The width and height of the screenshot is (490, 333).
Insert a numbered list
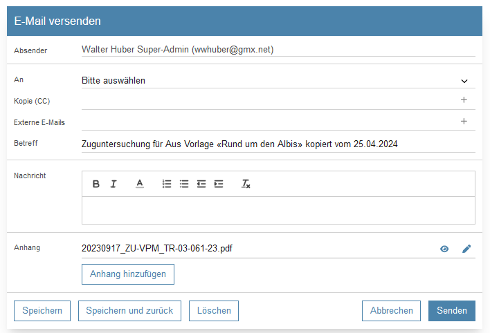167,184
